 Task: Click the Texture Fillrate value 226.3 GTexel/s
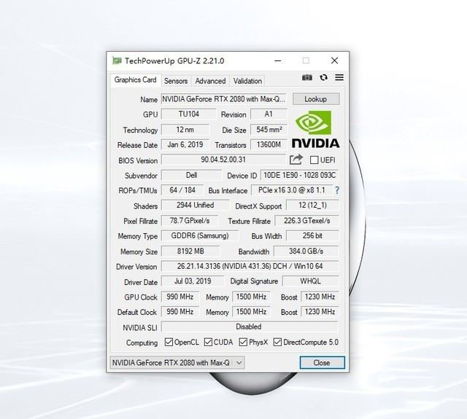[x=306, y=221]
